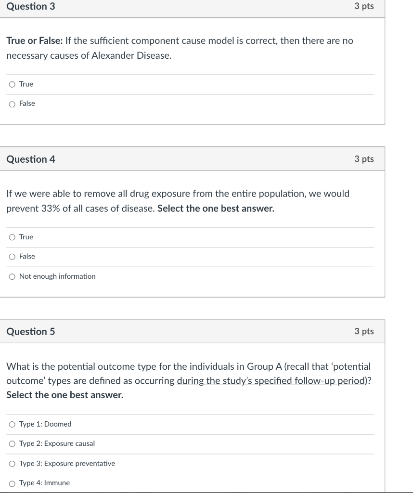Select Type 3: Exposure preventative option
This screenshot has width=413, height=493.
(x=12, y=464)
